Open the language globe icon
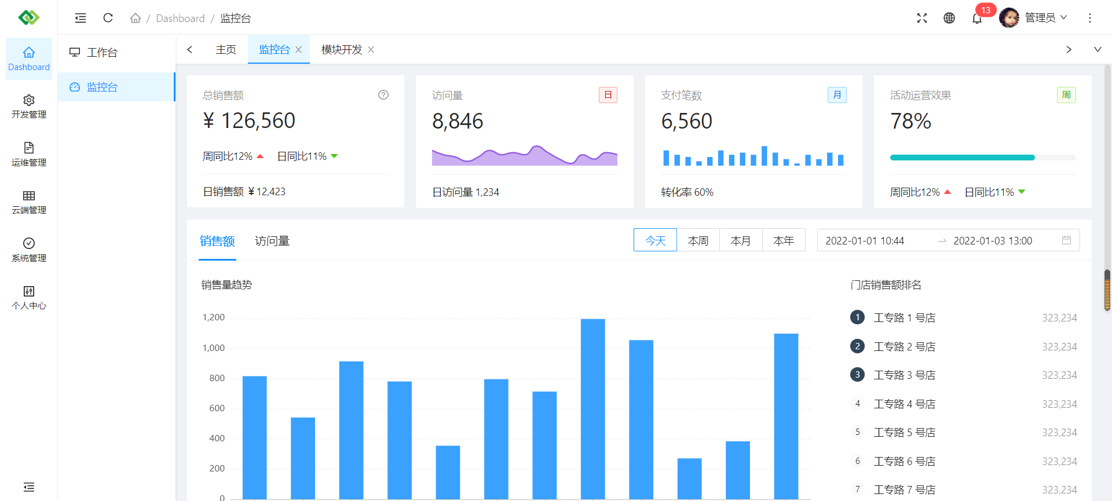This screenshot has height=501, width=1112. tap(949, 18)
